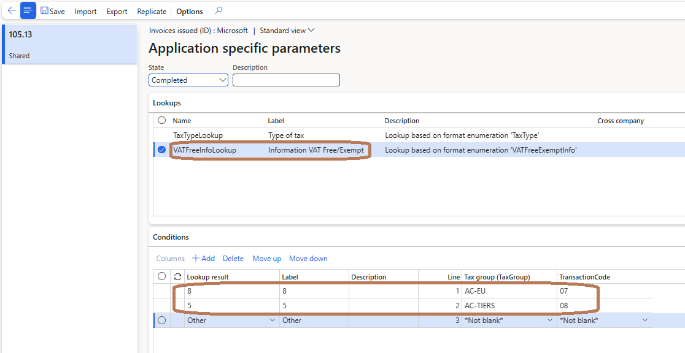Image resolution: width=685 pixels, height=353 pixels.
Task: Select the VATFreeInfoLookup row marker
Action: [161, 150]
